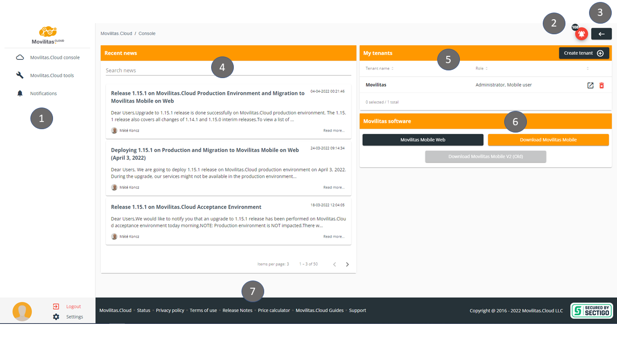Go to next page of news

(x=348, y=264)
